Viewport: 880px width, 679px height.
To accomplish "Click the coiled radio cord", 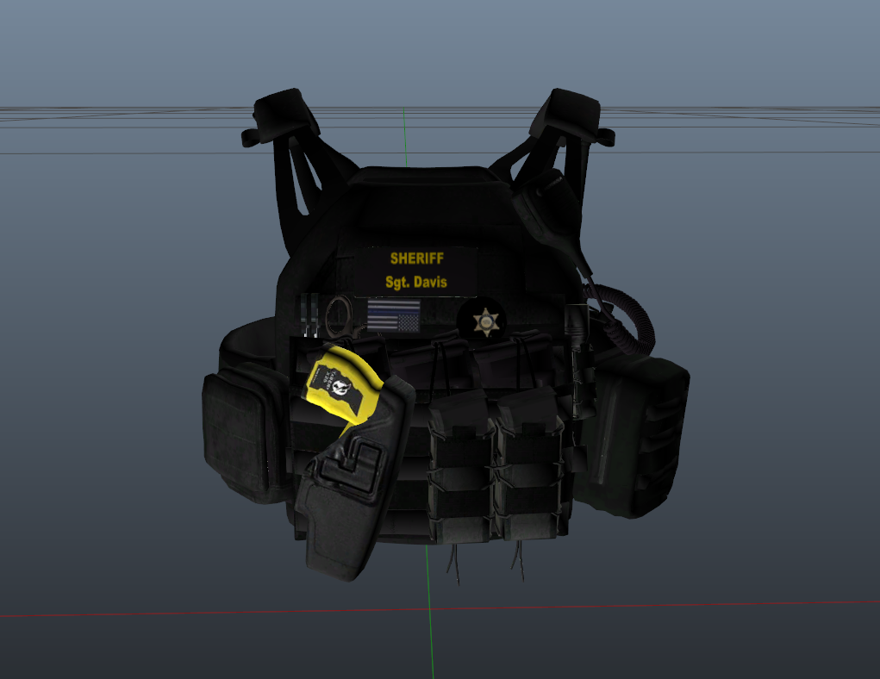I will pyautogui.click(x=622, y=319).
